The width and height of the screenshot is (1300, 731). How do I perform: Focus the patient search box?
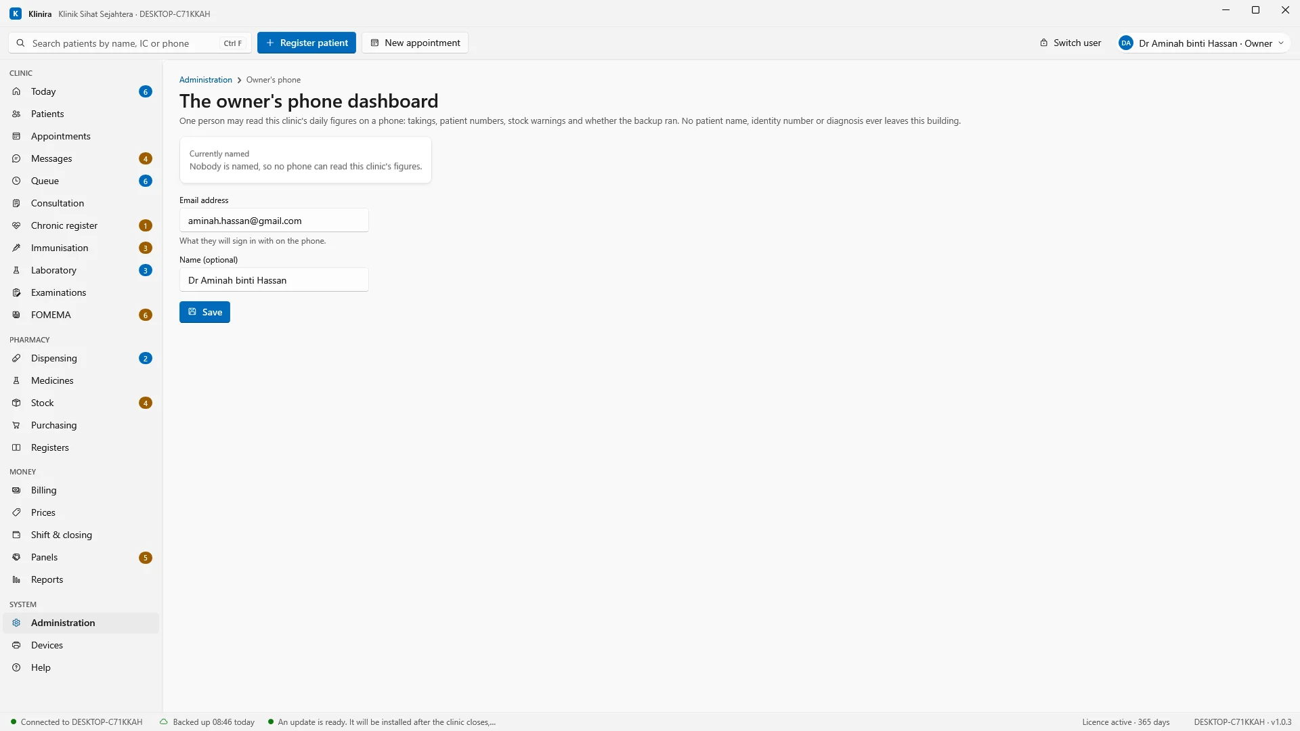click(130, 43)
